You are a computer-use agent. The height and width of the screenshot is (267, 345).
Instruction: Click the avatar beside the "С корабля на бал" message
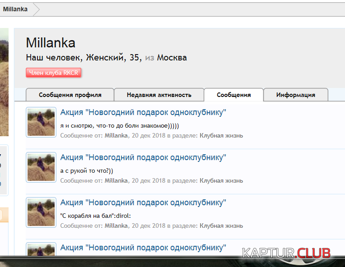41,212
